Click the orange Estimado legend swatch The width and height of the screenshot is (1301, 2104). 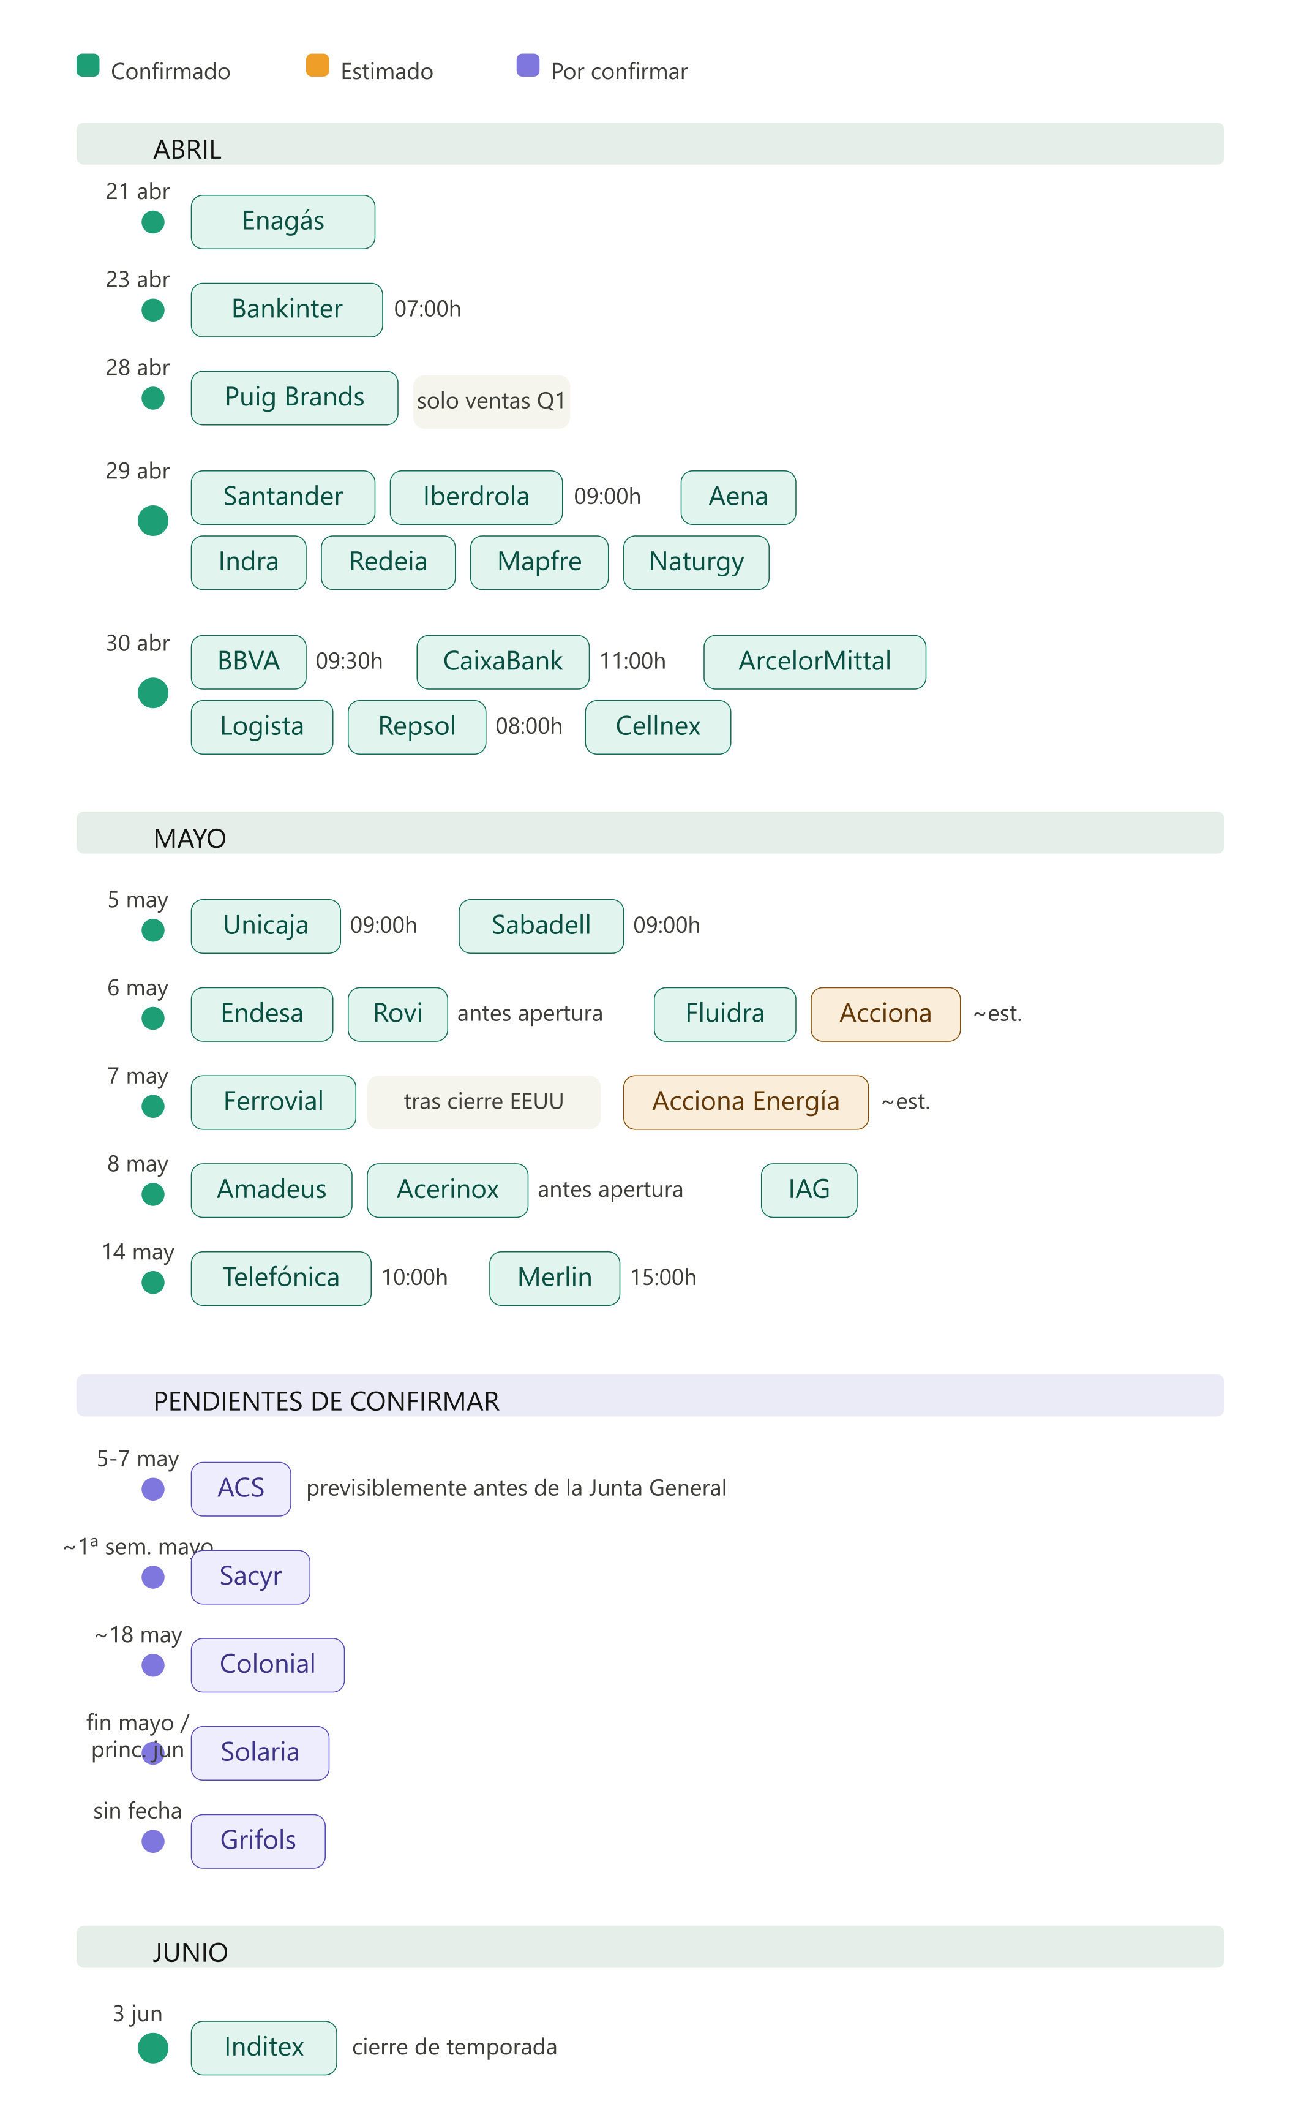(317, 66)
